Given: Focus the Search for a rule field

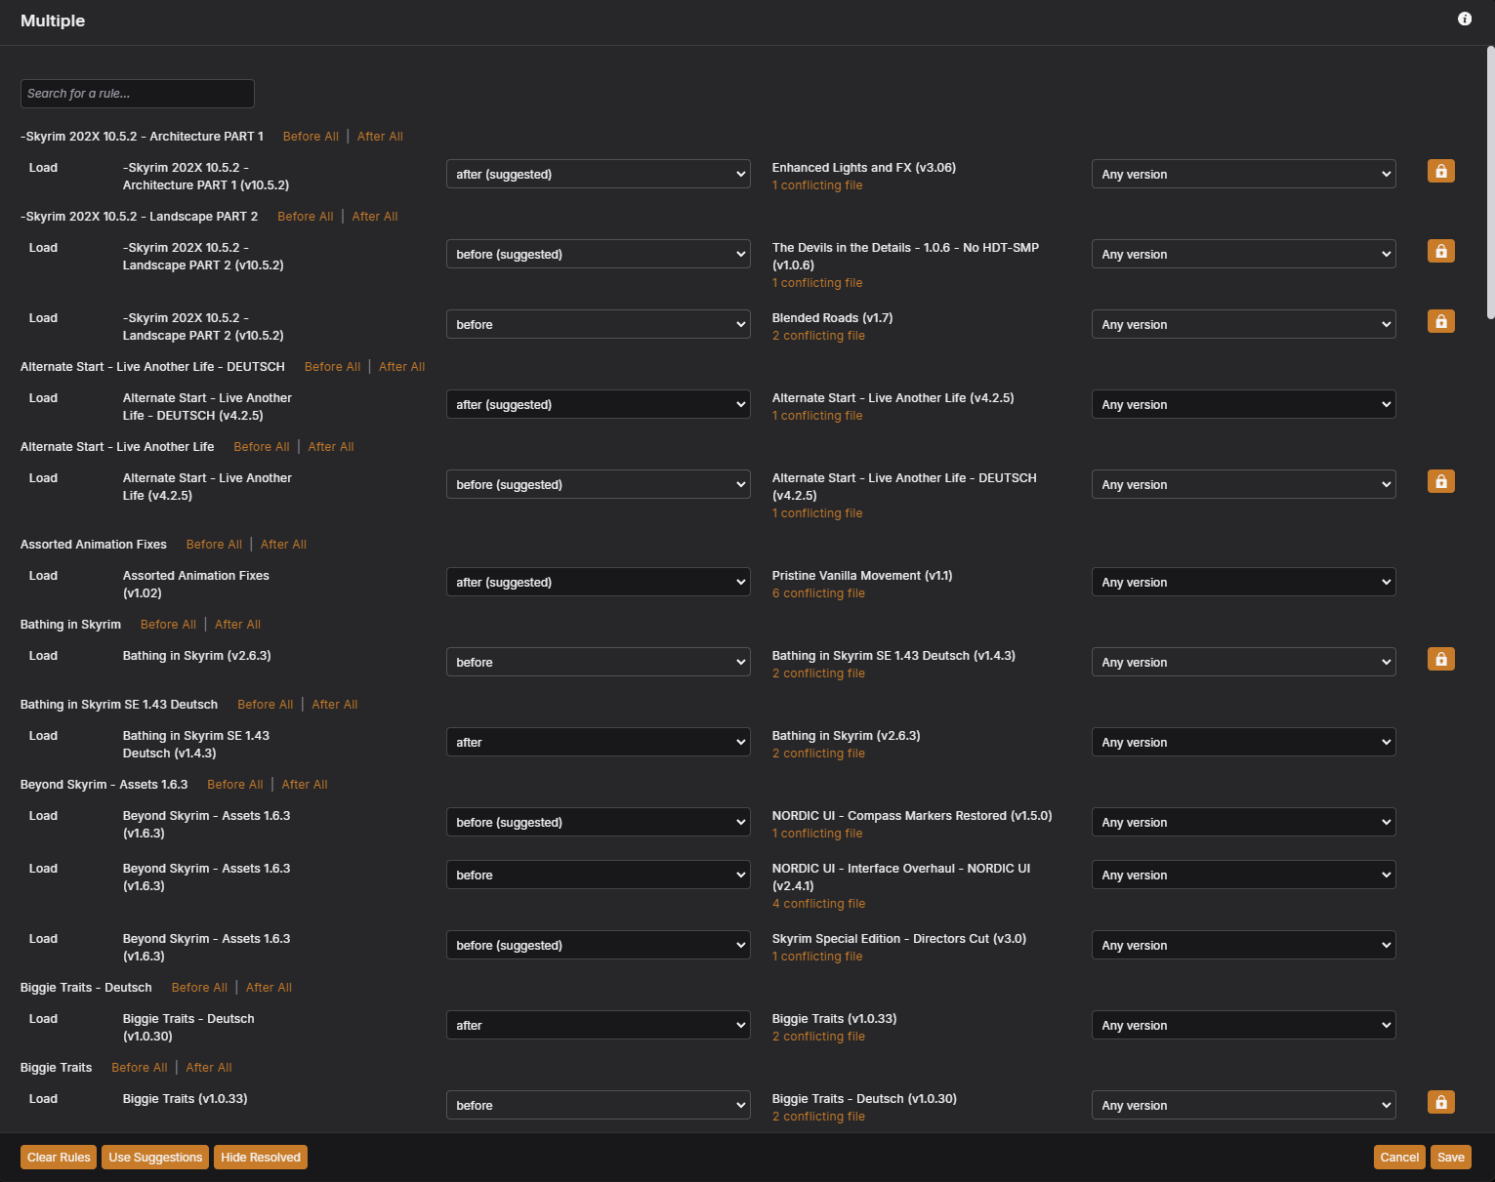Looking at the screenshot, I should coord(137,94).
